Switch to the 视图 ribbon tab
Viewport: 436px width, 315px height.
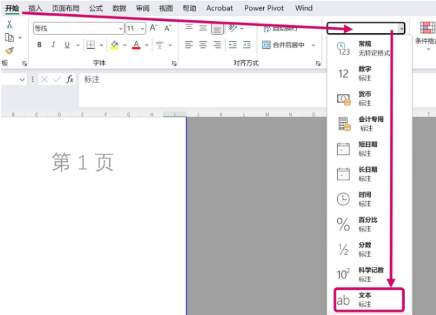click(166, 8)
